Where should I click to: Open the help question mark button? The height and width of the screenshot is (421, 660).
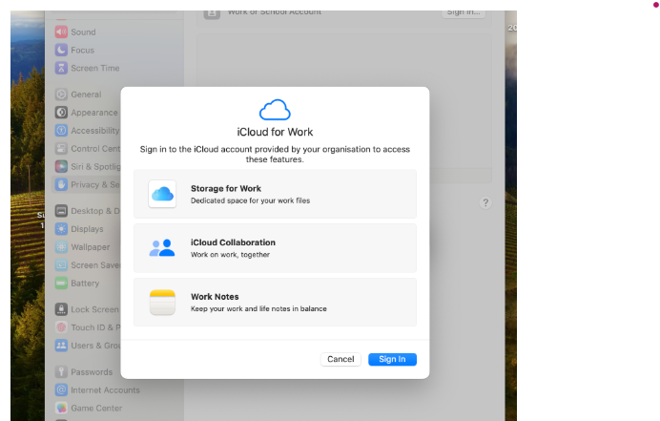coord(485,202)
